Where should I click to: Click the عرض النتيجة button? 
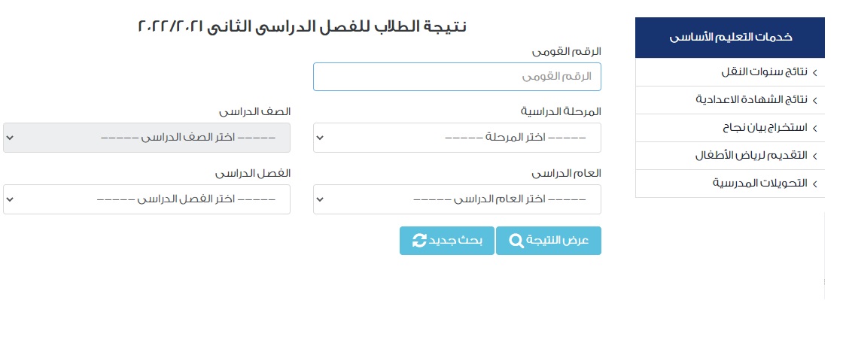[x=548, y=241]
